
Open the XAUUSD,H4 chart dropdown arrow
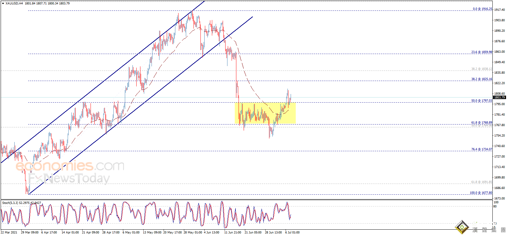click(x=3, y=3)
